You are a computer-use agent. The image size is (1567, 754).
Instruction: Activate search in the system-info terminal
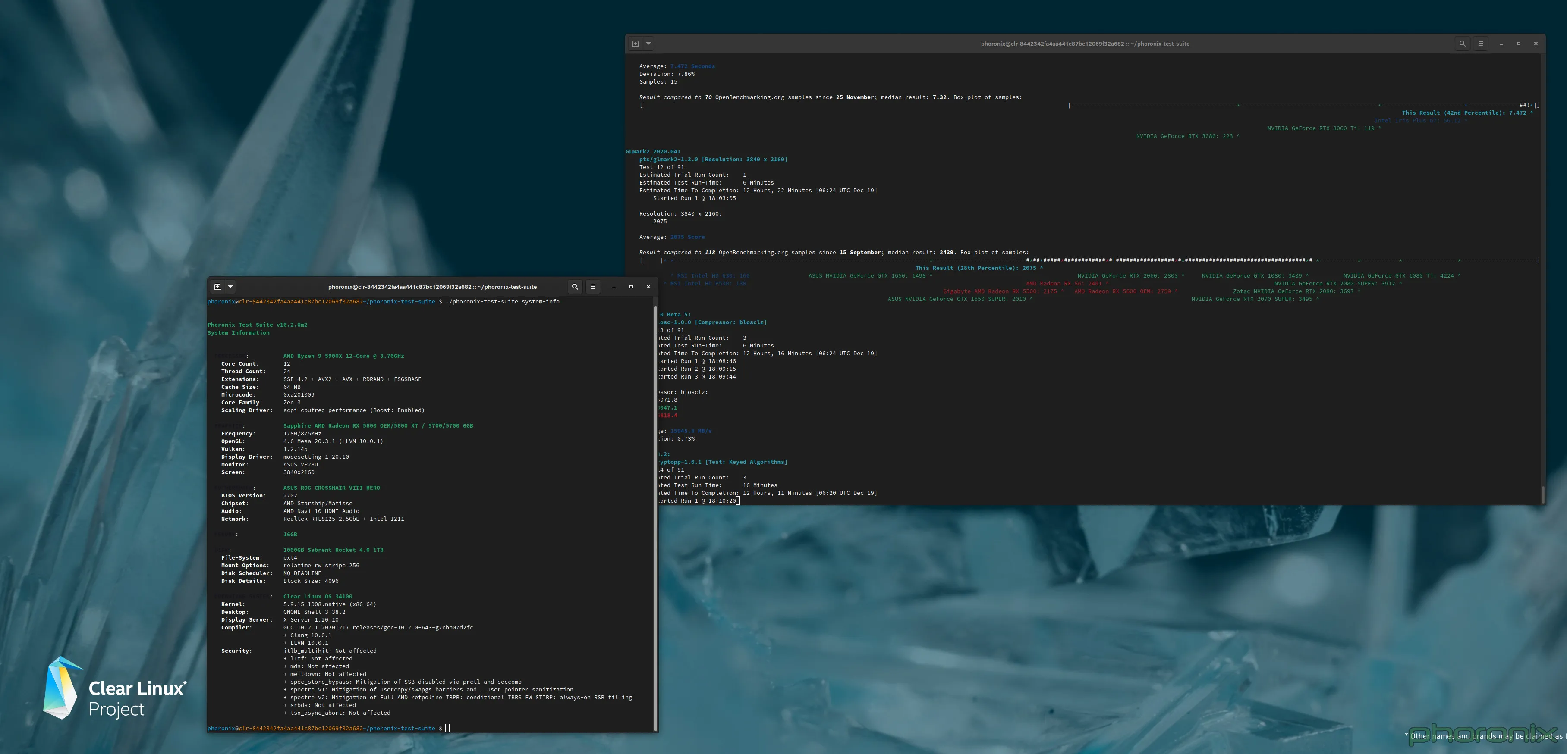pos(574,286)
